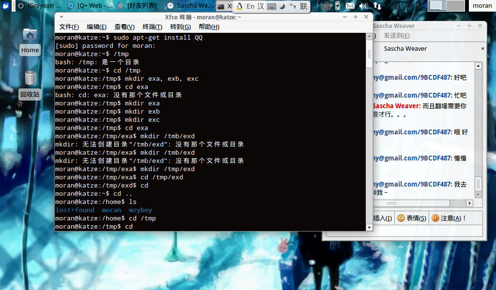The height and width of the screenshot is (290, 496).
Task: Switch to the first workspace in pager
Action: [x=437, y=6]
